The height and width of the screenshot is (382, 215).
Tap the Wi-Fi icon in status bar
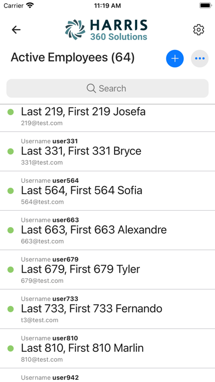tap(30, 5)
